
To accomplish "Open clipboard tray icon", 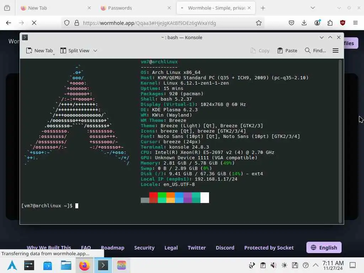I will [263, 265].
